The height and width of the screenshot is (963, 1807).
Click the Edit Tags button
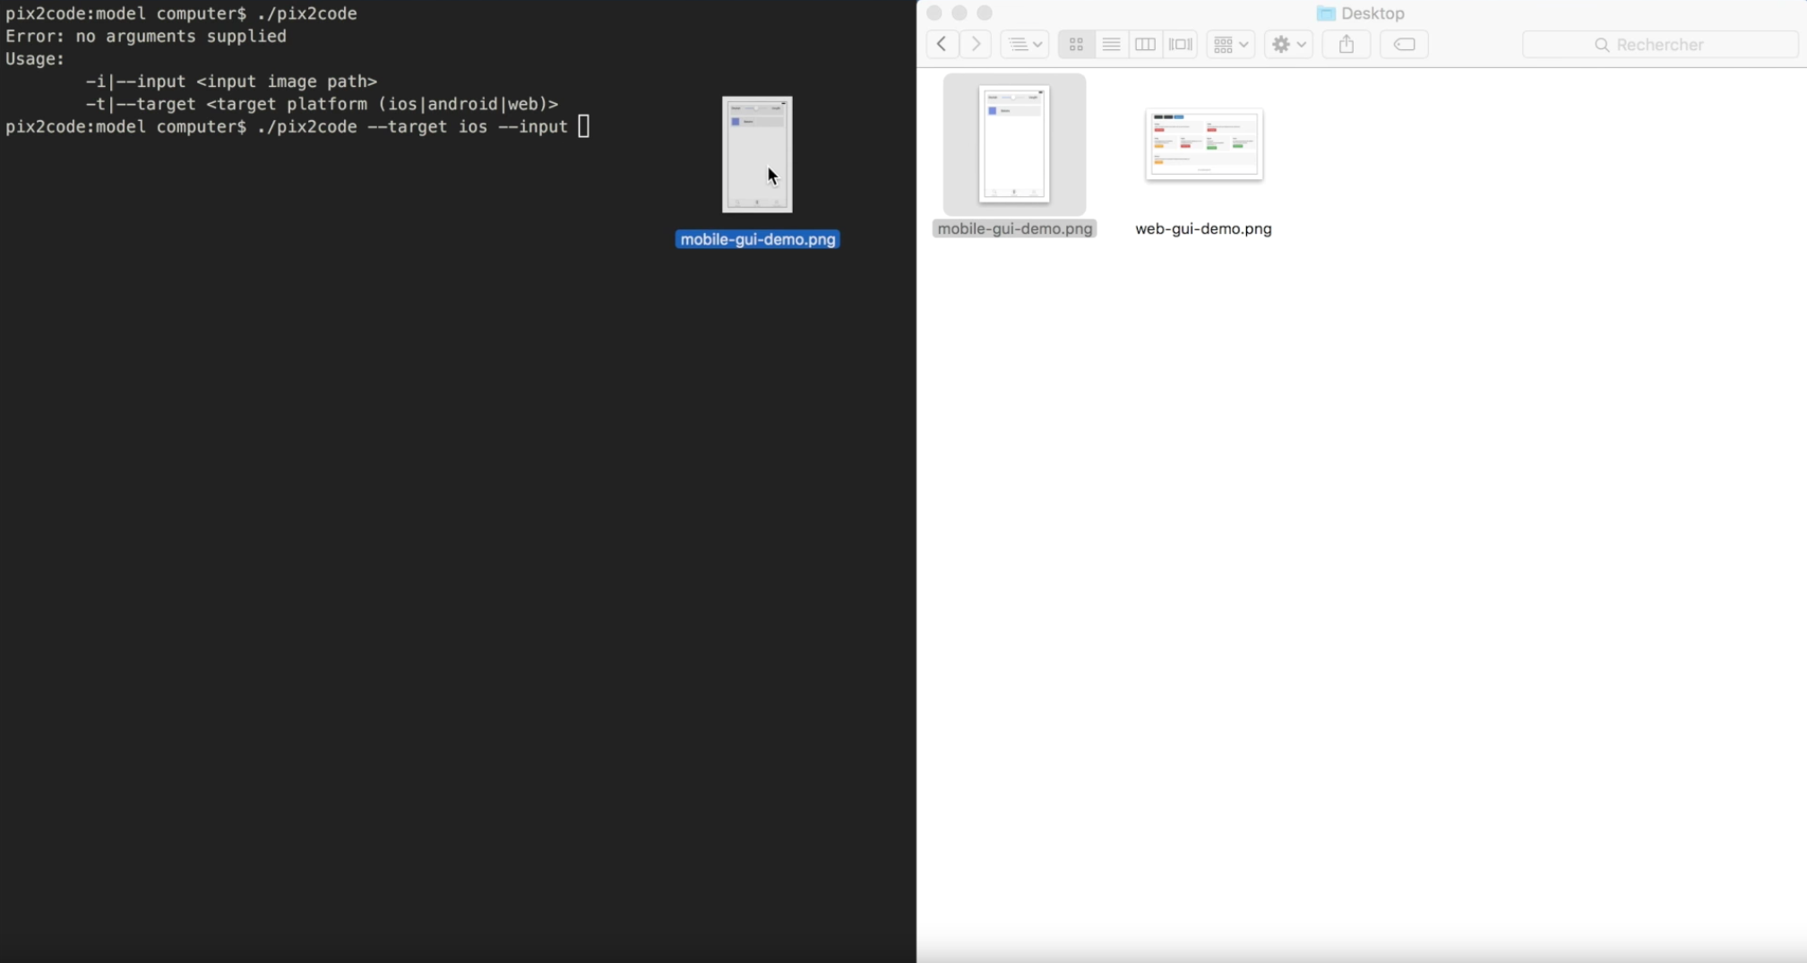tap(1405, 44)
